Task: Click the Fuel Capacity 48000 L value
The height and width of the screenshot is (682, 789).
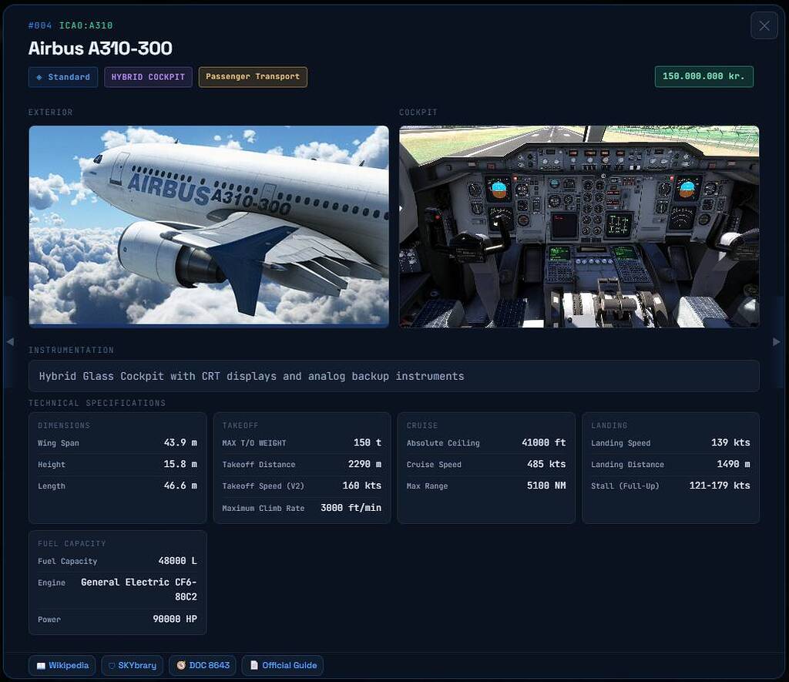Action: 178,561
